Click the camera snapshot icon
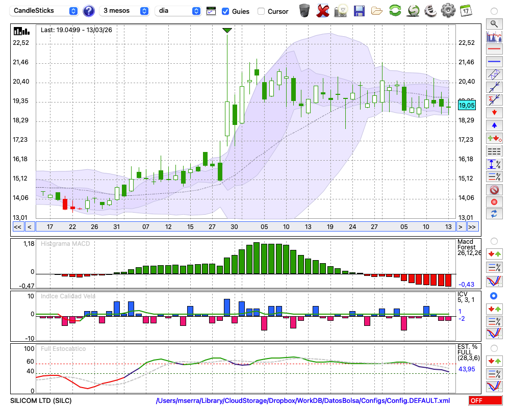510x408 pixels. click(x=340, y=10)
